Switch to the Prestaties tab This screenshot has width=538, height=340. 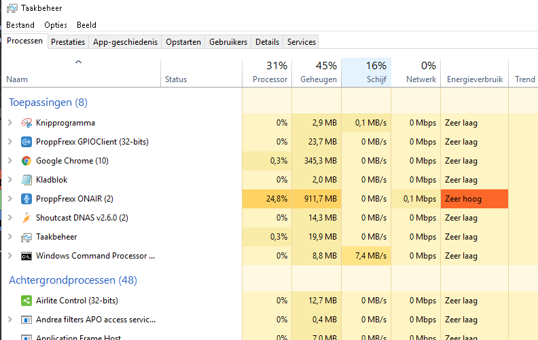click(68, 42)
